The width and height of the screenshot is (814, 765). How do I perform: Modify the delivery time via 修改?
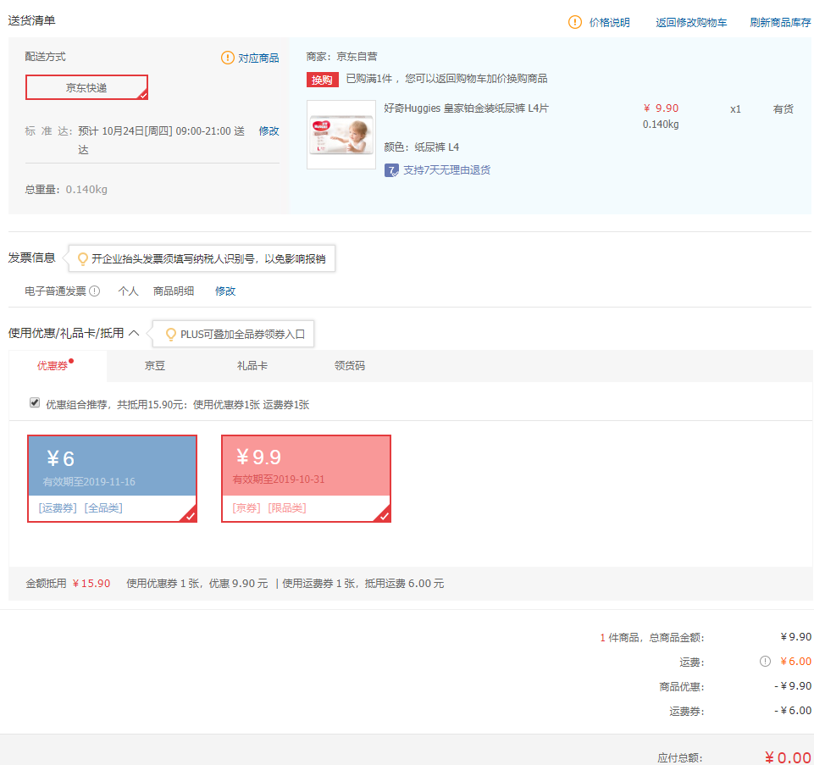coord(269,130)
